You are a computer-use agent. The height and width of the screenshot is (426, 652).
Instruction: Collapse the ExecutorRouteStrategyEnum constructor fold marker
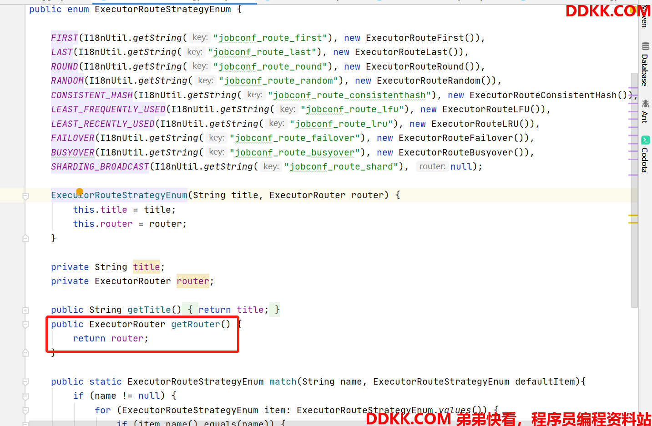point(25,196)
